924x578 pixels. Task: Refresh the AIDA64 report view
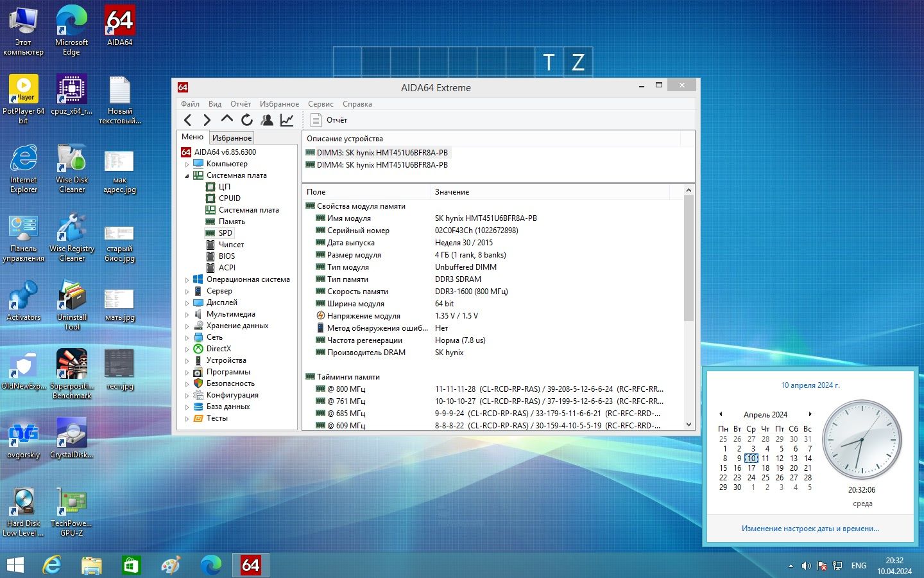pyautogui.click(x=247, y=120)
